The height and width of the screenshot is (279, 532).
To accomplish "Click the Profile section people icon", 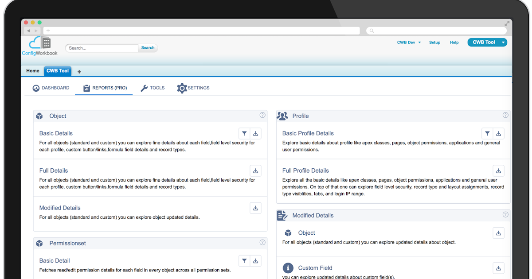I will (282, 116).
